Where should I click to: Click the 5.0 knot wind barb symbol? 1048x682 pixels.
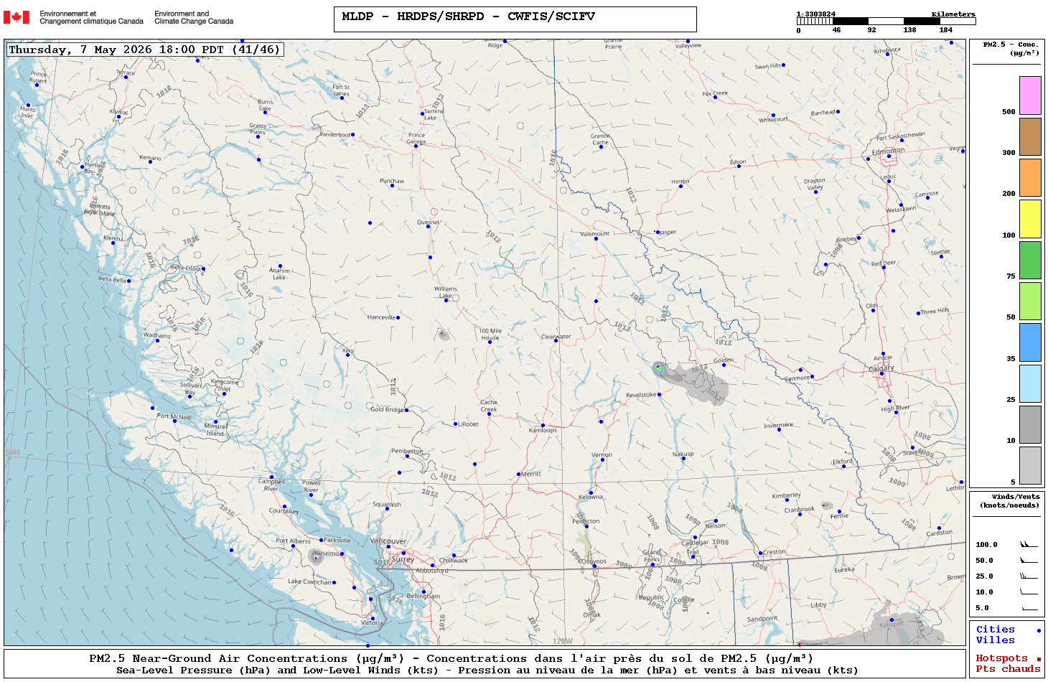[x=1029, y=608]
